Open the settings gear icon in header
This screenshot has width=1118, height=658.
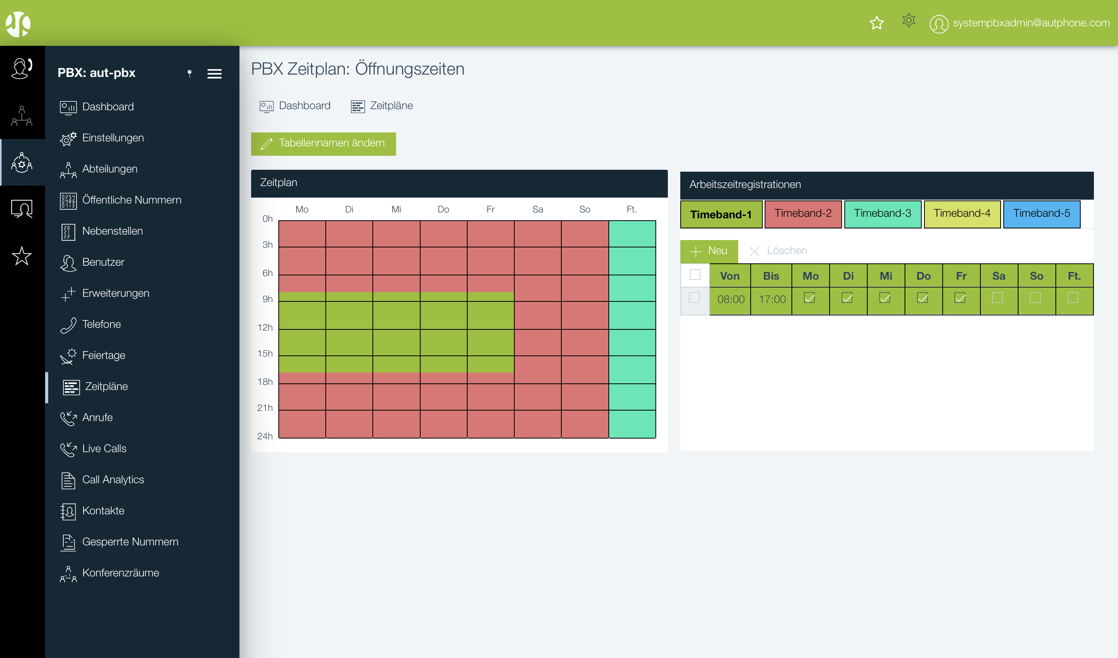[x=908, y=21]
